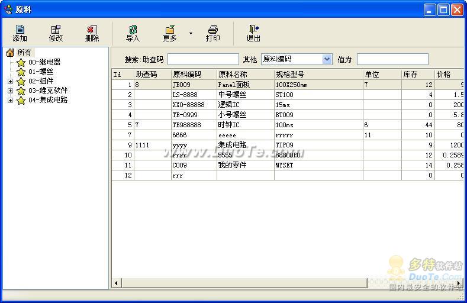Select the TIP09 specification cell

coord(318,145)
